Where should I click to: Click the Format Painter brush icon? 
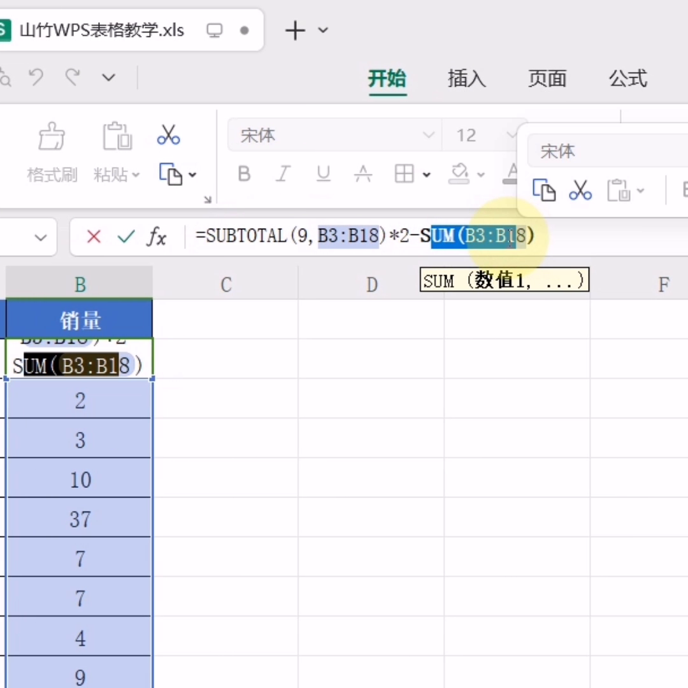52,136
